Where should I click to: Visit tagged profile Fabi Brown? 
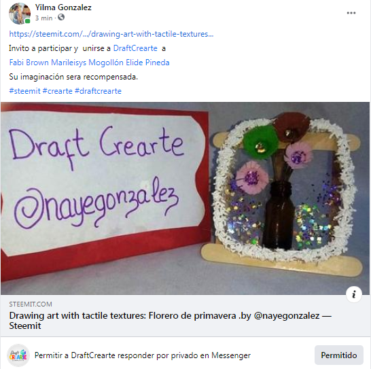[29, 63]
